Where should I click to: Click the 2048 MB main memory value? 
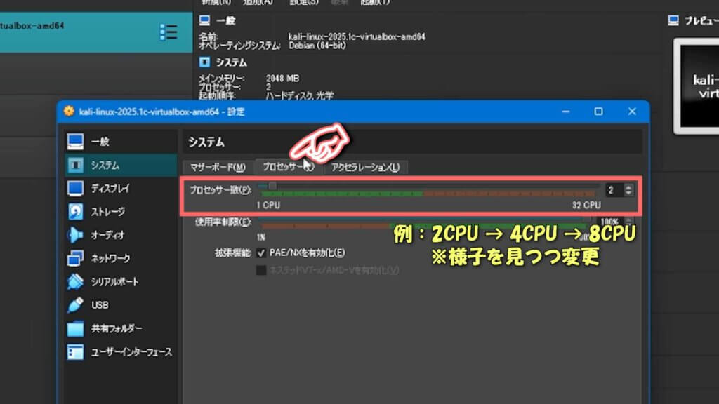pos(282,79)
